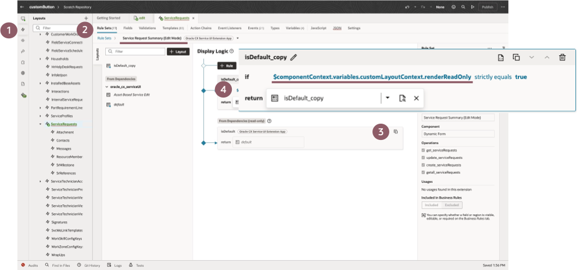Viewport: 577px width, 270px height.
Task: Click the + Rule button
Action: [226, 66]
